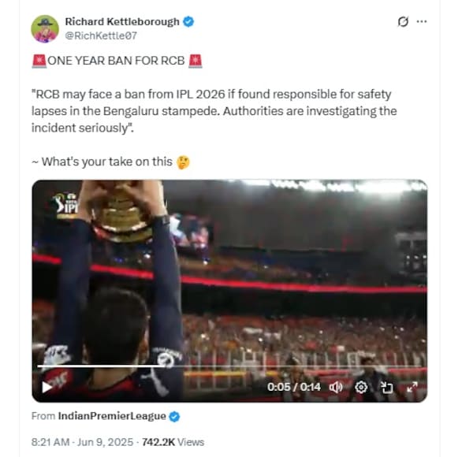The width and height of the screenshot is (462, 457).
Task: Open the @RichKettle07 handle link
Action: coord(101,35)
